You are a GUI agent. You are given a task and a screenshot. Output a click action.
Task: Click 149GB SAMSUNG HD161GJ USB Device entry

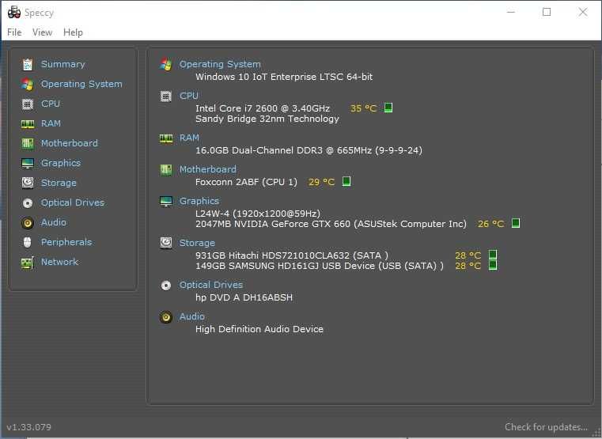320,266
